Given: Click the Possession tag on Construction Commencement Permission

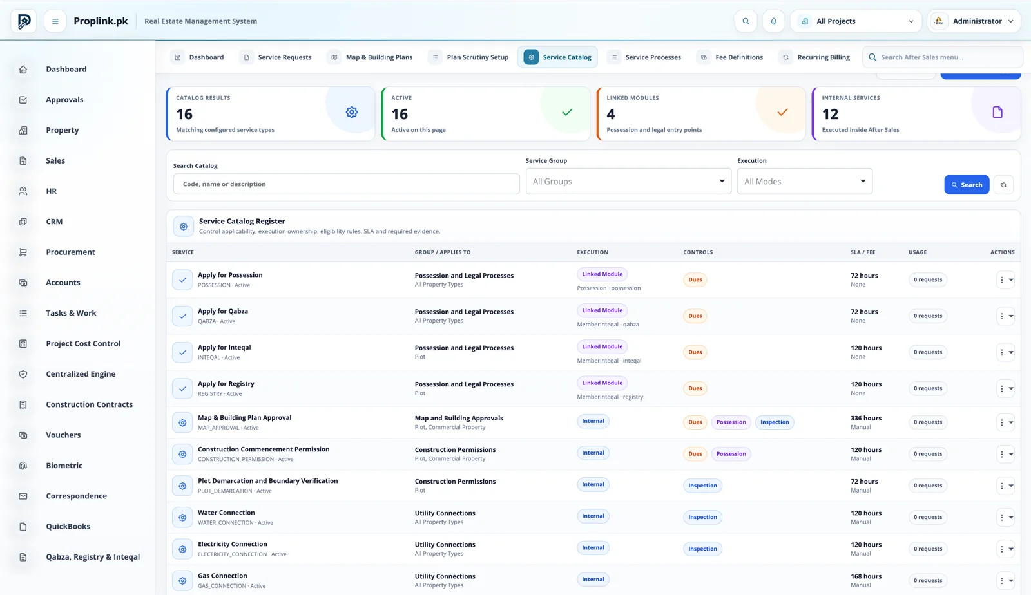Looking at the screenshot, I should 731,454.
